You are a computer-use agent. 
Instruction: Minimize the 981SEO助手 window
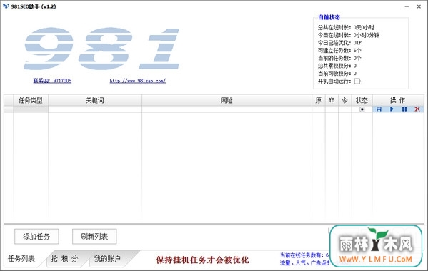tap(407, 6)
